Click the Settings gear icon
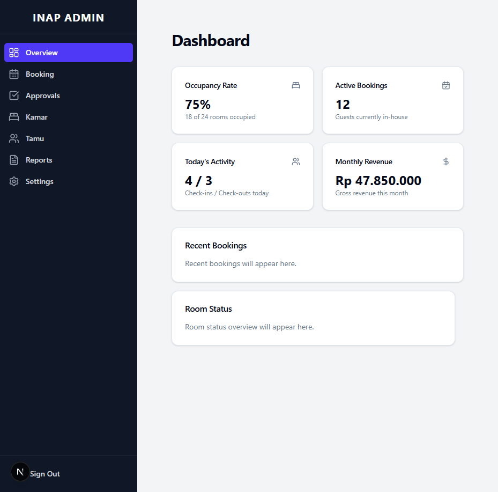The height and width of the screenshot is (492, 498). [x=13, y=181]
